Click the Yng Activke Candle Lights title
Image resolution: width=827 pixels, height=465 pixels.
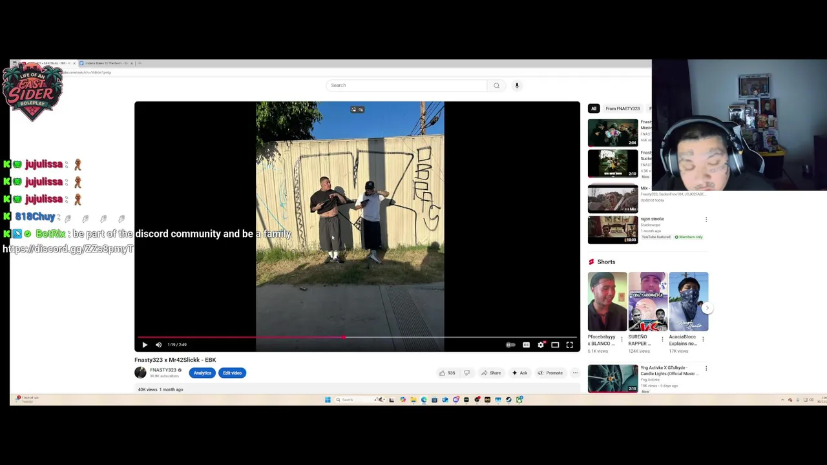tap(669, 371)
